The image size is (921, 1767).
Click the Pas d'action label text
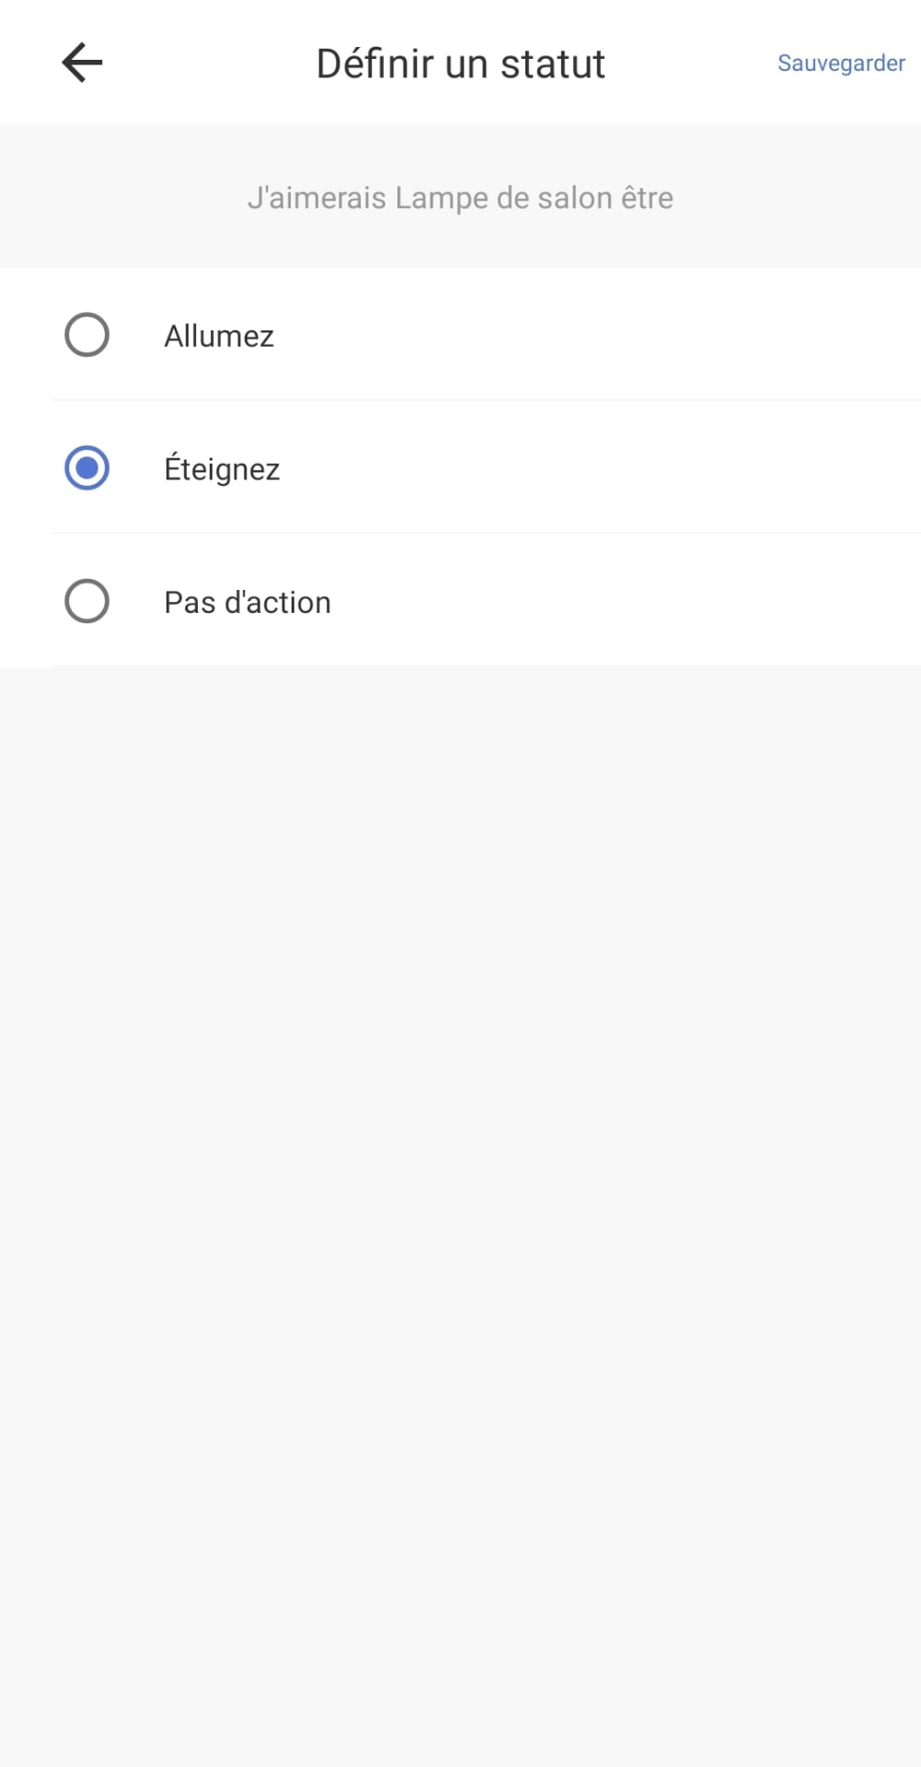pos(248,602)
